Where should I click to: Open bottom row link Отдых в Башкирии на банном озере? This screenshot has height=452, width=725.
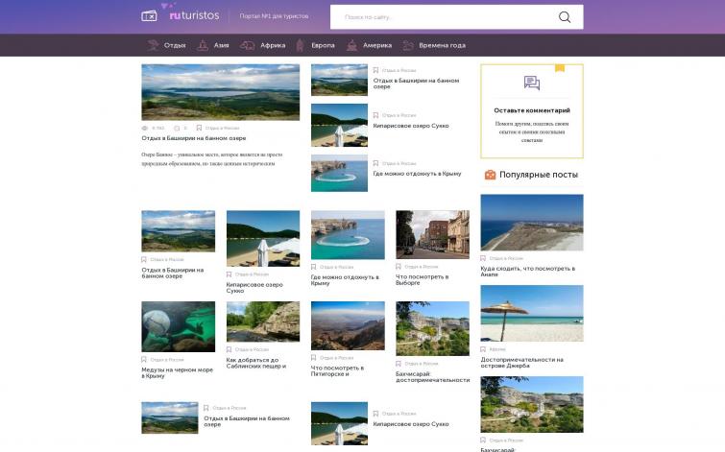[x=247, y=421]
